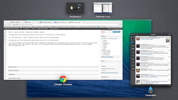Click the Chrome fullscreen arrows icon
The height and width of the screenshot is (100, 178).
pos(121,22)
